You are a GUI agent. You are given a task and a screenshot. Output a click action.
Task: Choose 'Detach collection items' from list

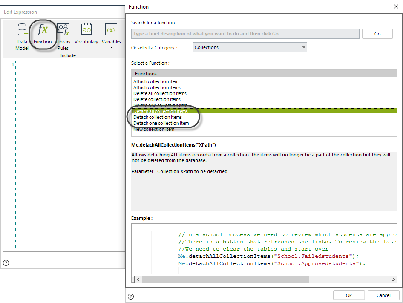tap(158, 117)
